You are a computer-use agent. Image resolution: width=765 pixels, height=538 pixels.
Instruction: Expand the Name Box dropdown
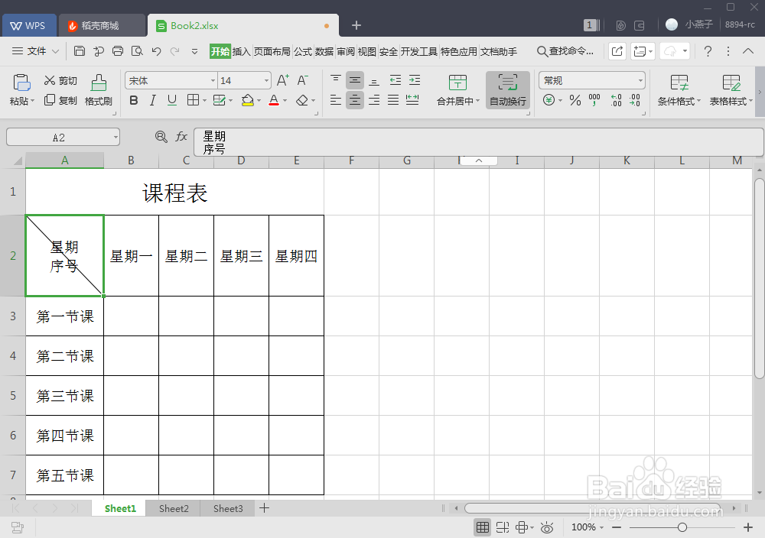click(116, 138)
